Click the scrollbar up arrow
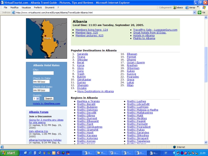Viewport: 208px width, 156px height. [206, 17]
